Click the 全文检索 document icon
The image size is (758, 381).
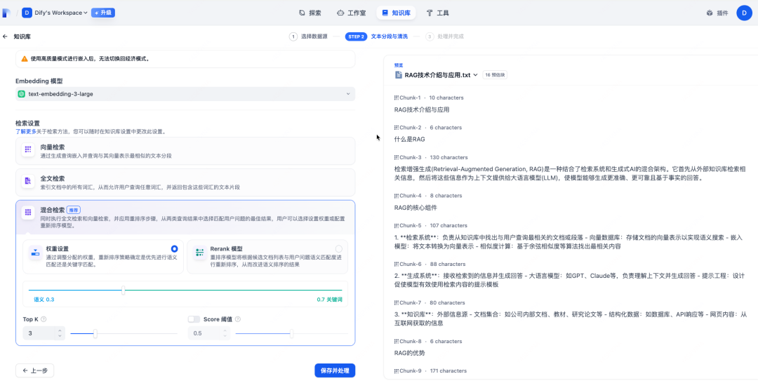tap(28, 181)
